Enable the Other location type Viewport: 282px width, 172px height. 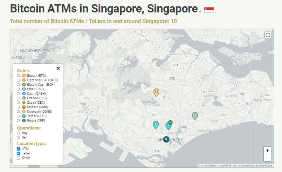coord(18,158)
